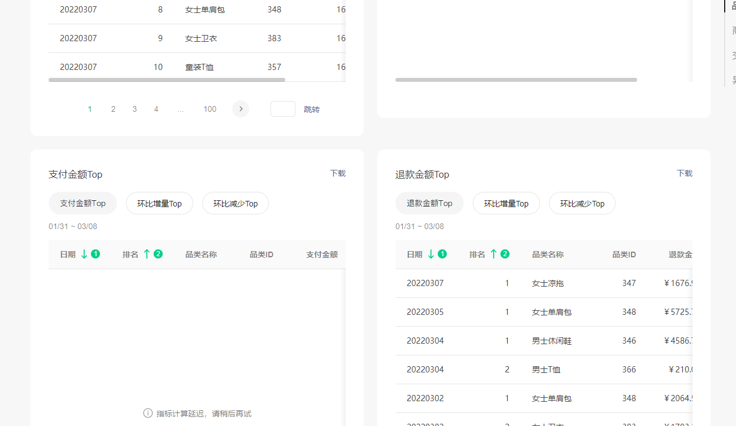Click the info icon beside 指标计算延迟 message
736x426 pixels.
(x=148, y=413)
